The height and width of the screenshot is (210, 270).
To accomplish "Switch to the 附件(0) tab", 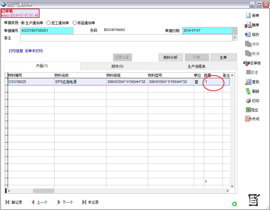I will (117, 66).
